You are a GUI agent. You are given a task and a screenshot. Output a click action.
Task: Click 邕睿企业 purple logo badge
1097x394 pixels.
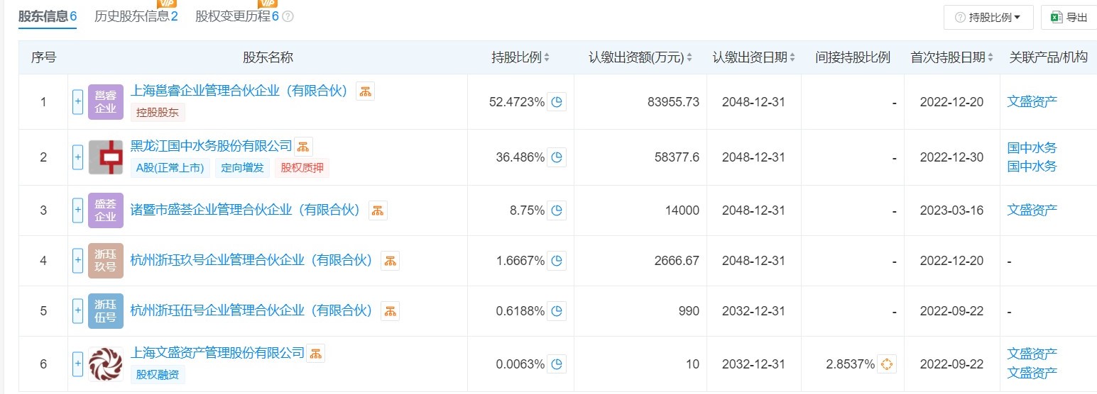tap(106, 102)
